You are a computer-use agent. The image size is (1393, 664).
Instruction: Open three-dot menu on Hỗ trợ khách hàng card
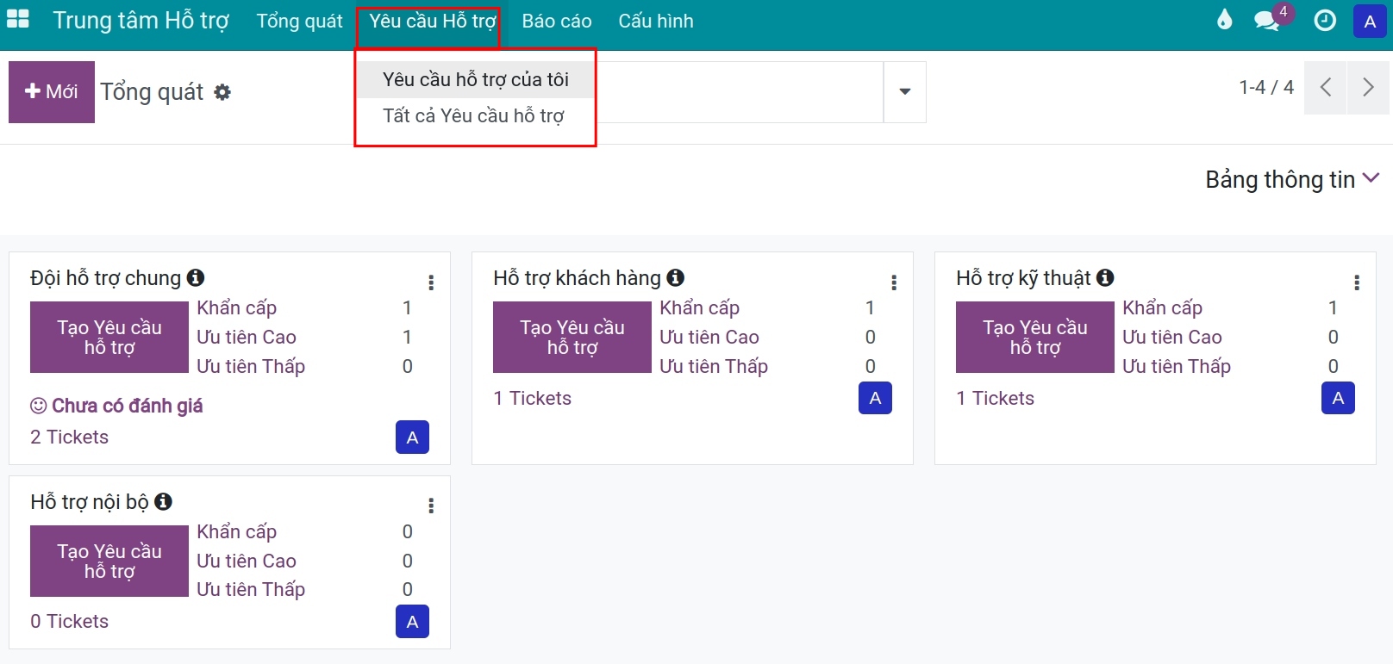[x=894, y=282]
